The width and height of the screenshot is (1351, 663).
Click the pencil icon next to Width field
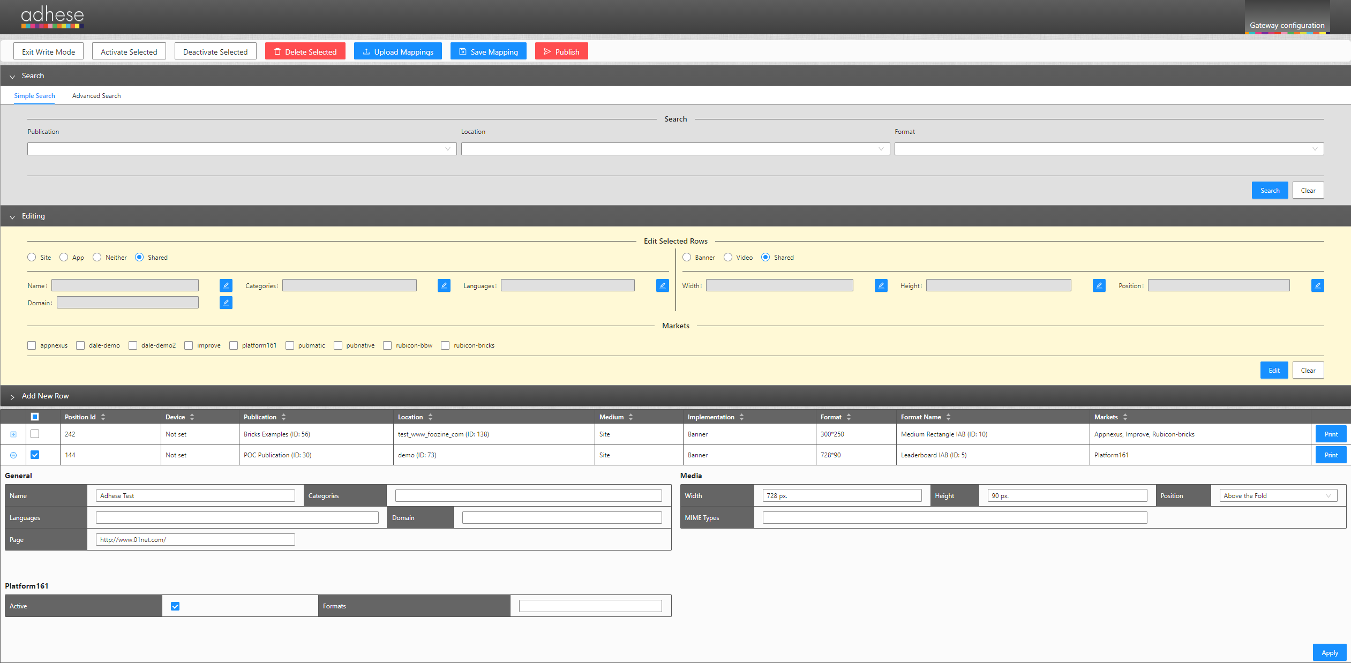(881, 285)
